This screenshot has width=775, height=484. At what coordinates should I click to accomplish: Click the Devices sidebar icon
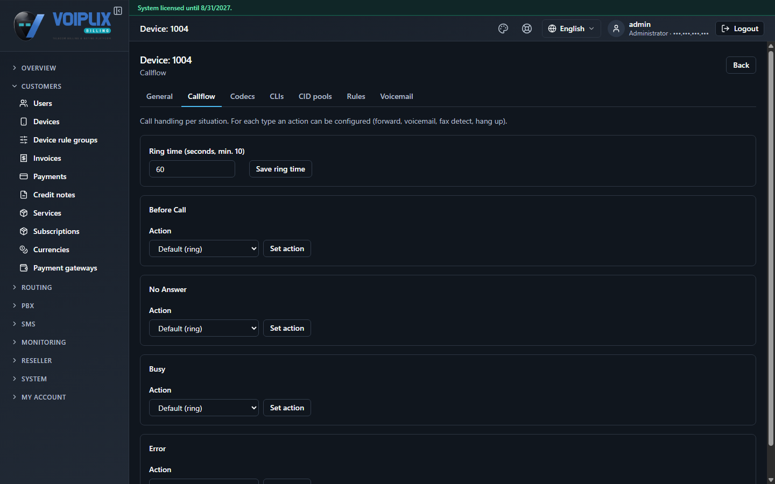pos(24,122)
